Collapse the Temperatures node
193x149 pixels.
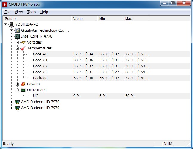pyautogui.click(x=17, y=49)
